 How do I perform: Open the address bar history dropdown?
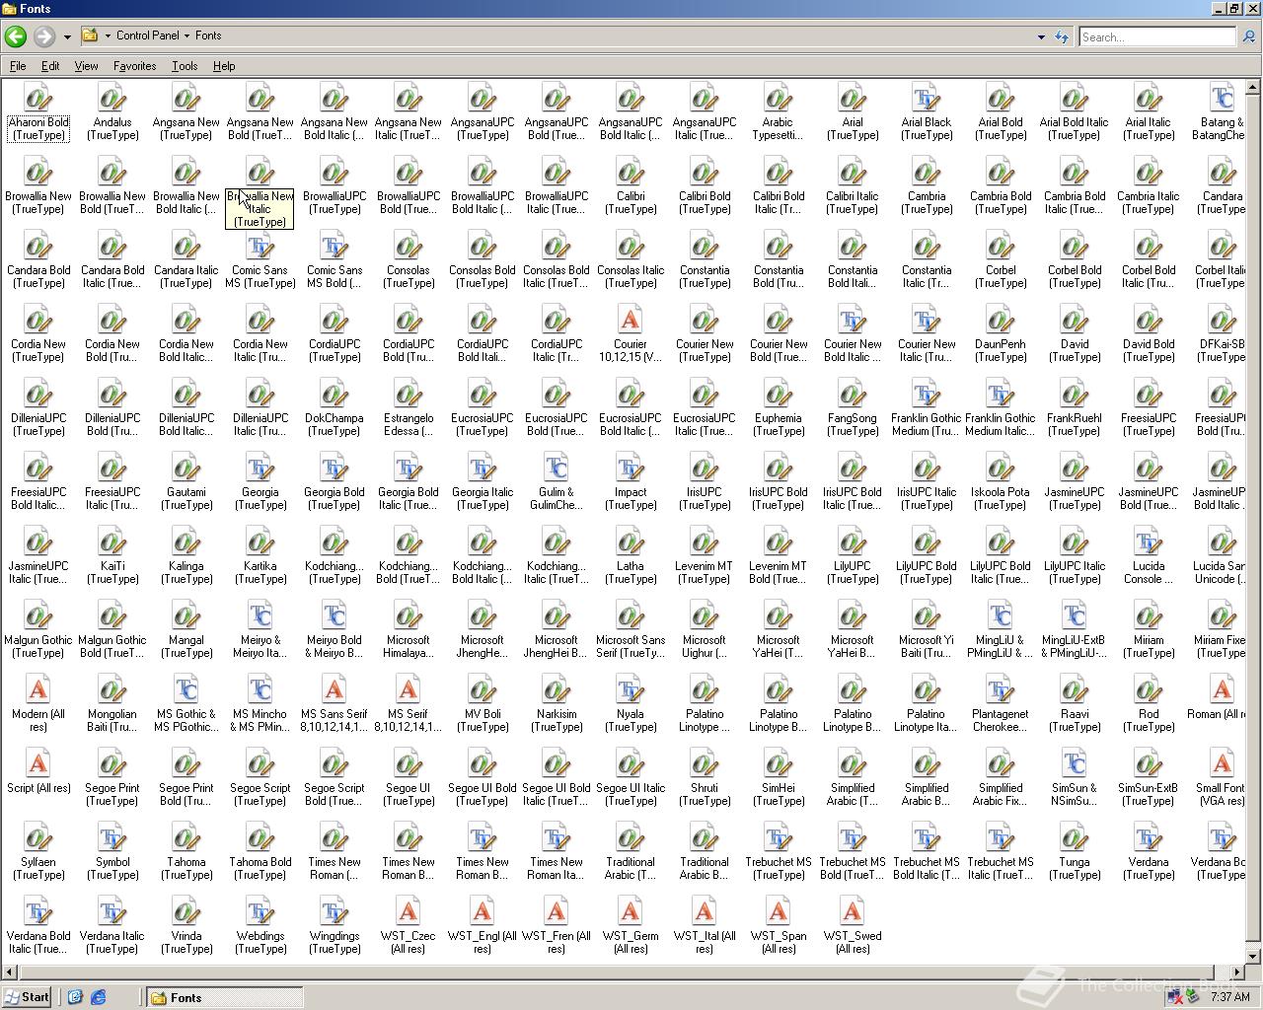(x=1041, y=37)
